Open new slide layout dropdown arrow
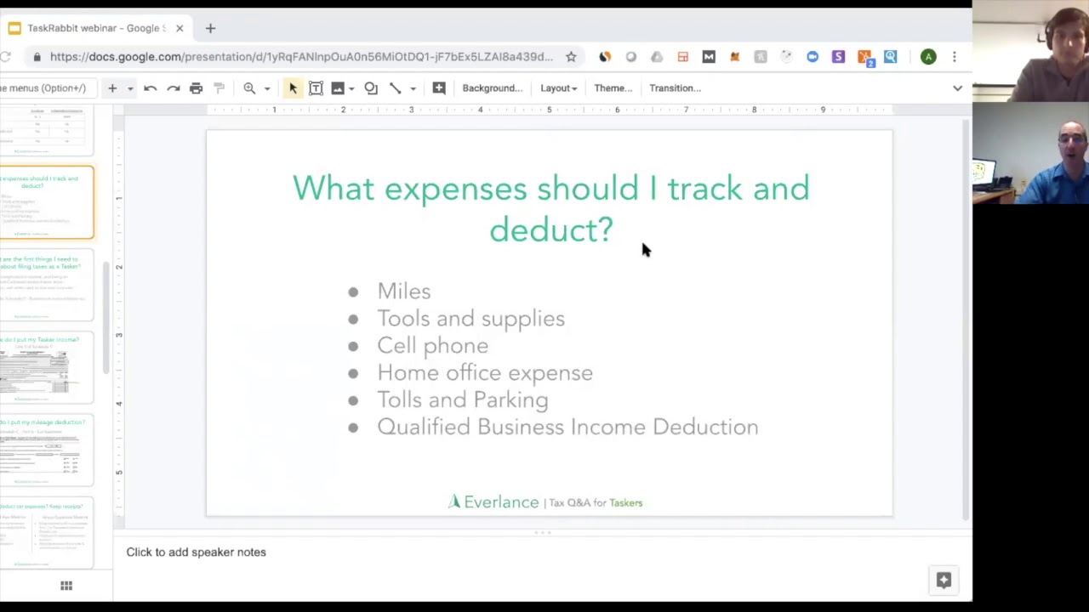Image resolution: width=1089 pixels, height=612 pixels. click(130, 88)
